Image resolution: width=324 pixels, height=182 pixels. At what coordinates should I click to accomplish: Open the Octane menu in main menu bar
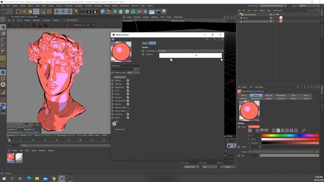click(x=150, y=6)
